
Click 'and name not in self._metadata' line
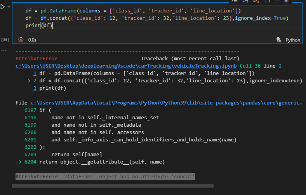click(x=96, y=125)
